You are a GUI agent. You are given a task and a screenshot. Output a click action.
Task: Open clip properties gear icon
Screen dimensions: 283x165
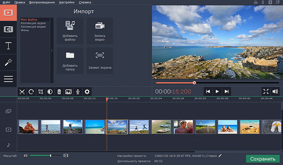coord(87,92)
